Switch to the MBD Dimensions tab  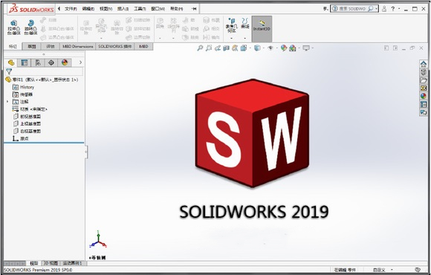click(x=77, y=47)
